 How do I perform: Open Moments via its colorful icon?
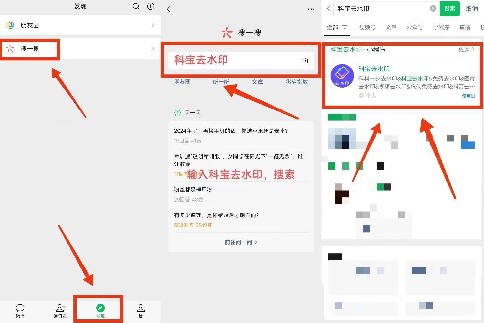(10, 25)
